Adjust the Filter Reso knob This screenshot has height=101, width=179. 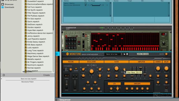[x=124, y=69]
